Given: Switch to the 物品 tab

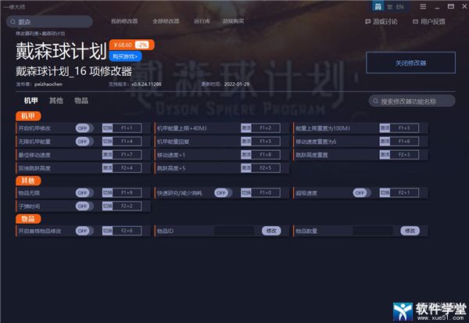Looking at the screenshot, I should (81, 101).
